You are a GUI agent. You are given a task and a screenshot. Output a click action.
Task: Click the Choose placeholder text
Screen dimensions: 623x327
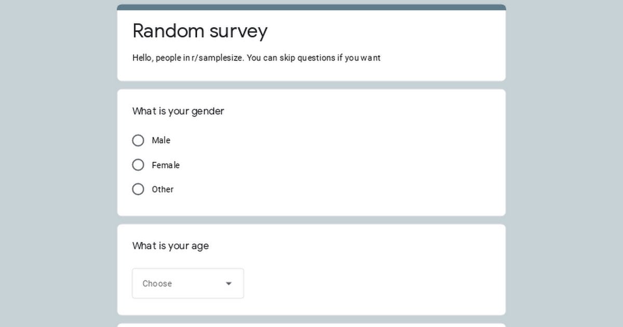pyautogui.click(x=157, y=283)
